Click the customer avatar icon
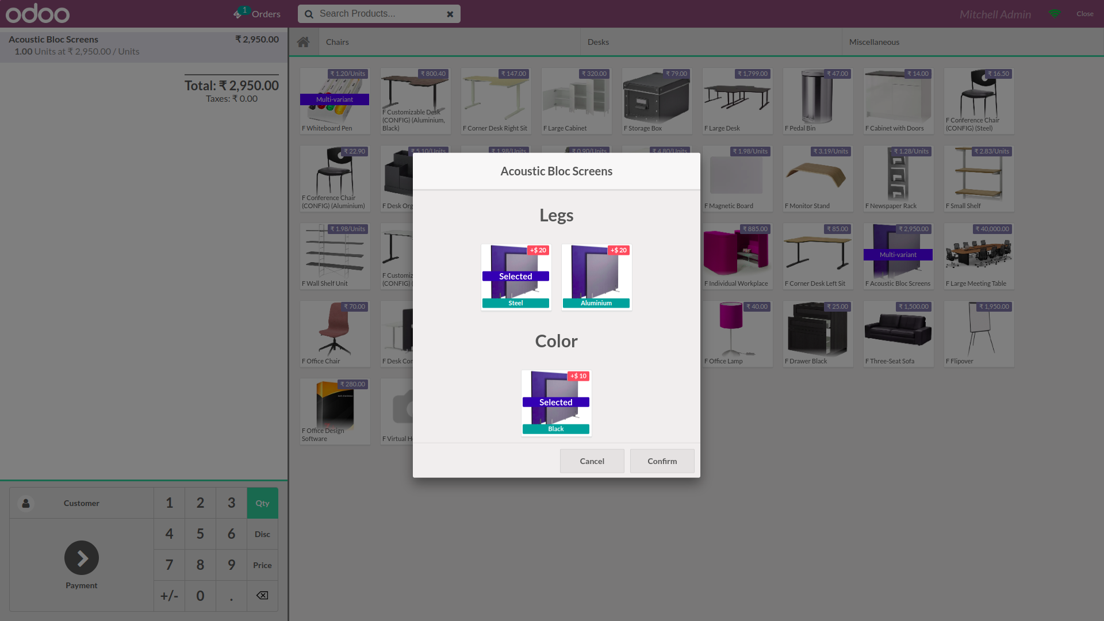 tap(26, 503)
